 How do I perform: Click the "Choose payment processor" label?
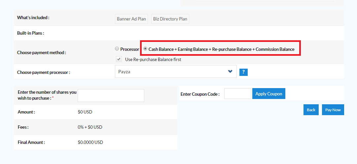pos(43,72)
